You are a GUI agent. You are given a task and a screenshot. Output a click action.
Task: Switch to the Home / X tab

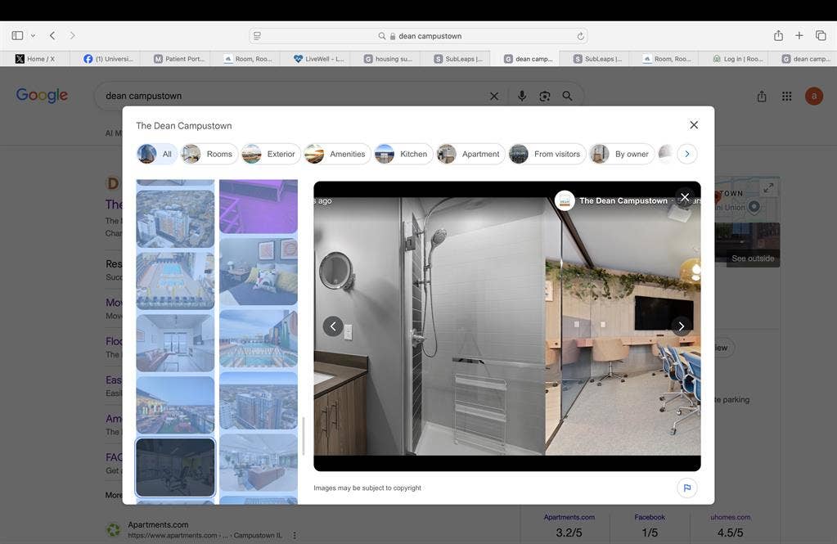pos(35,59)
